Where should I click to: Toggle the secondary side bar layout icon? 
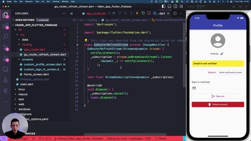pyautogui.click(x=175, y=6)
